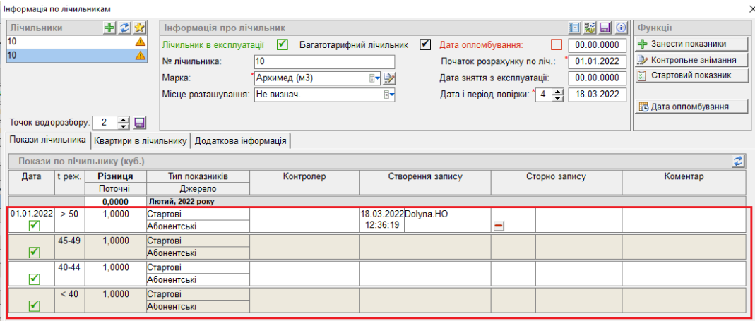
Task: Click the green plus icon in Лічильники panel
Action: [x=109, y=28]
